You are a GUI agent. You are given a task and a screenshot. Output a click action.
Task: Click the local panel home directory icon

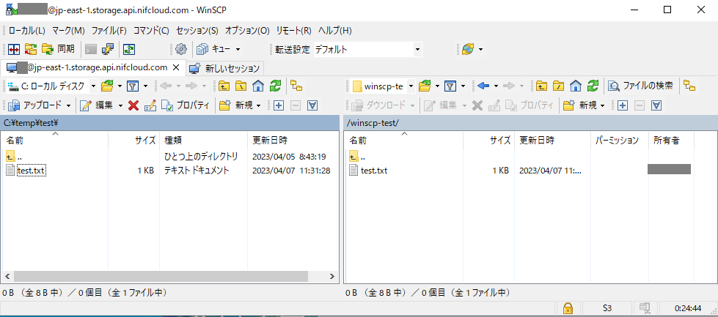pyautogui.click(x=257, y=86)
